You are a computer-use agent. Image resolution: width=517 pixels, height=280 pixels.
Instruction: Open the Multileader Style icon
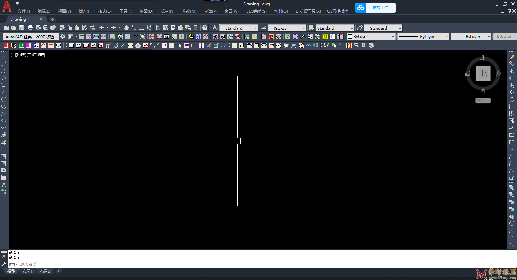click(x=360, y=28)
